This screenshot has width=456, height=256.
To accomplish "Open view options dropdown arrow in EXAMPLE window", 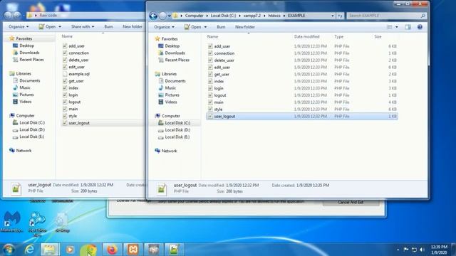I will point(397,27).
